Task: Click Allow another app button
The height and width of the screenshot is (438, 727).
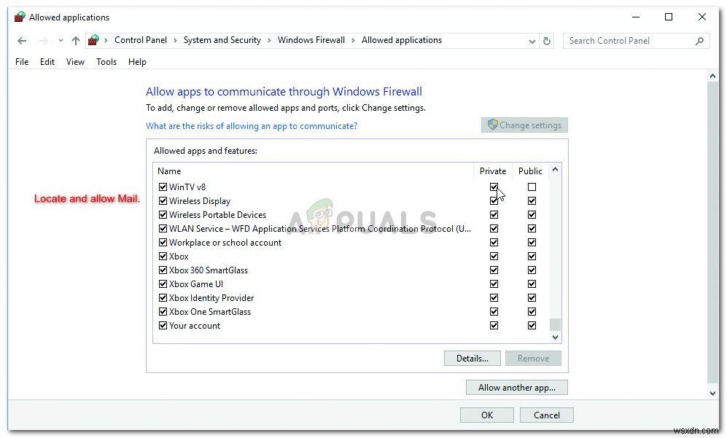Action: 516,388
